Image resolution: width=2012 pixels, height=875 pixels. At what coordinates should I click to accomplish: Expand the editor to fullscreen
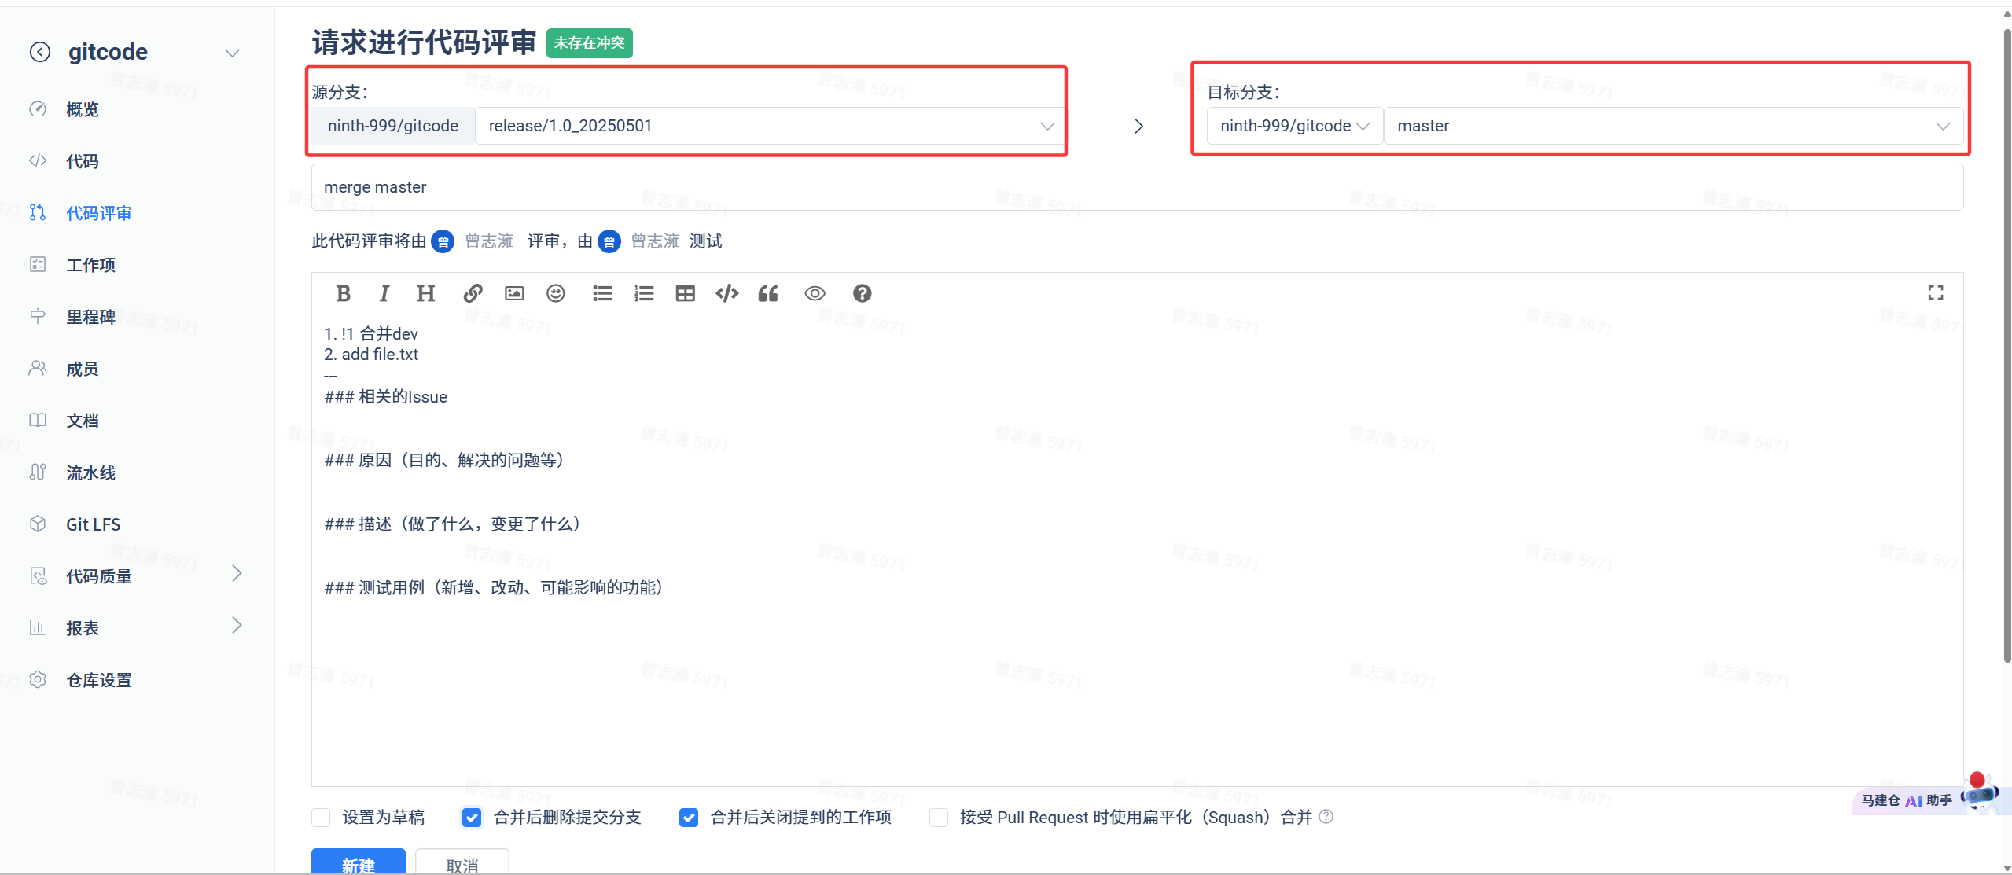(1935, 292)
